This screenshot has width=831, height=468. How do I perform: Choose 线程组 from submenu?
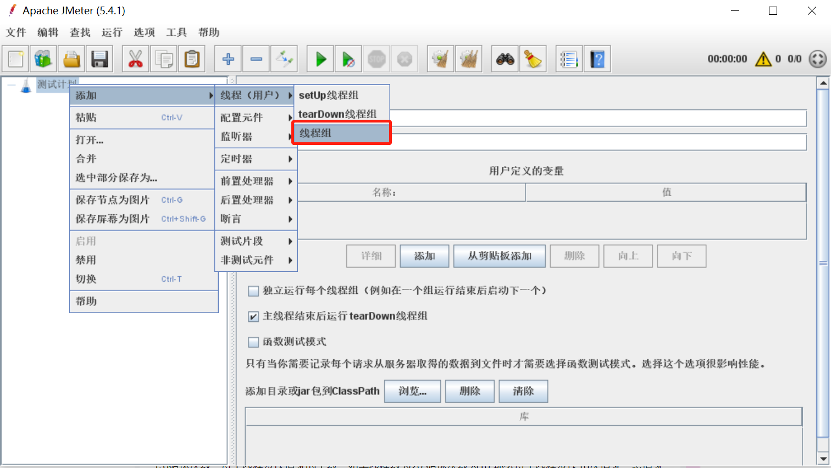click(x=341, y=133)
